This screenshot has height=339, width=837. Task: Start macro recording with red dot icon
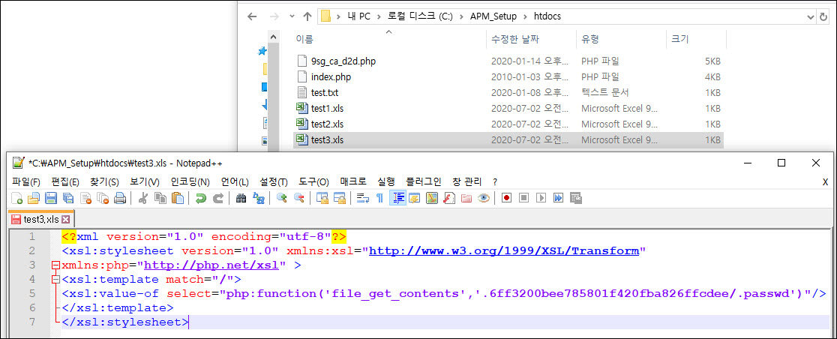pos(506,199)
